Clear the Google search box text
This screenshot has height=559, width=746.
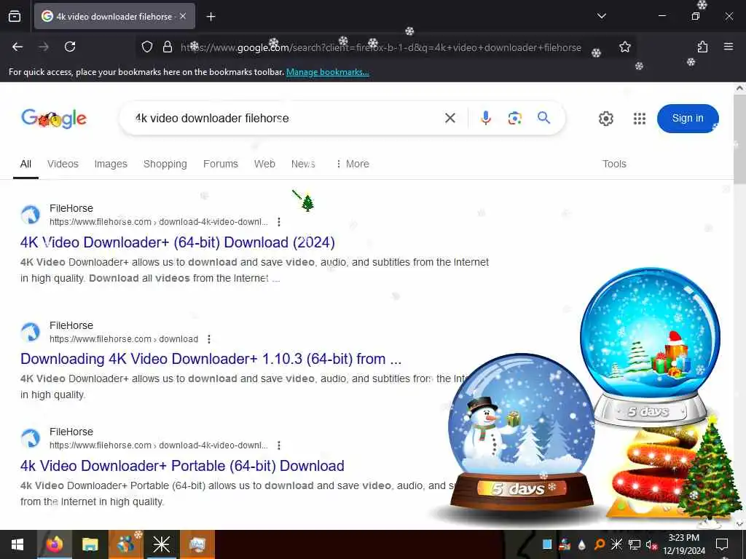point(450,118)
